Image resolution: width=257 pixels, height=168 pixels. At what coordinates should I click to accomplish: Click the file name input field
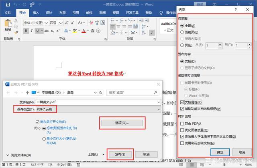[98, 102]
